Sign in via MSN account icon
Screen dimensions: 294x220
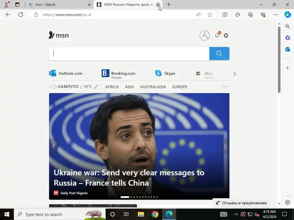point(204,35)
